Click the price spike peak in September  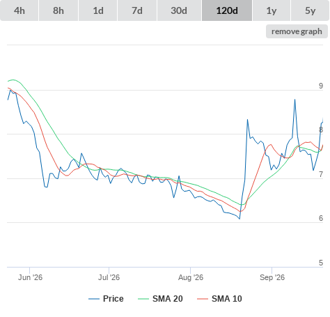295,100
